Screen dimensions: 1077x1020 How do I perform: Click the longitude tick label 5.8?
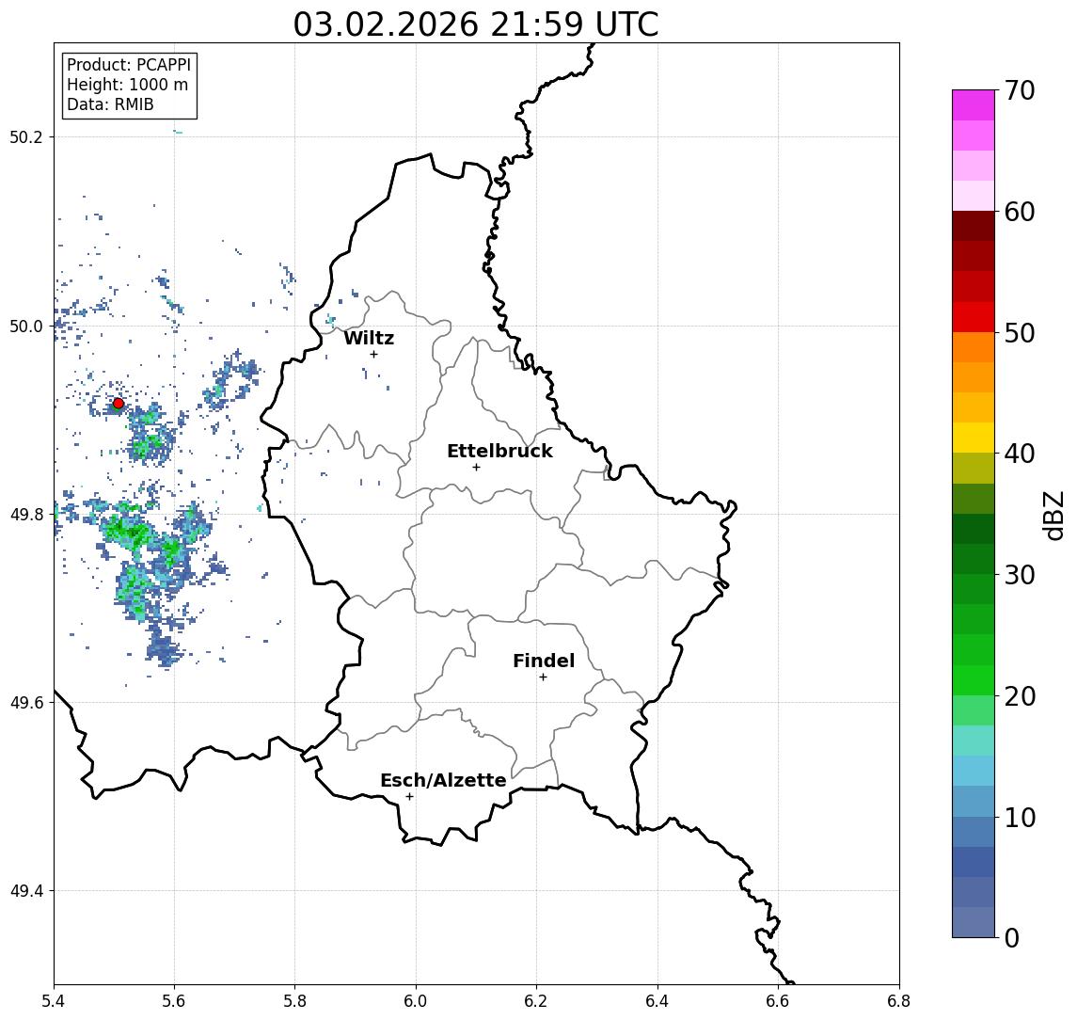(x=294, y=1001)
